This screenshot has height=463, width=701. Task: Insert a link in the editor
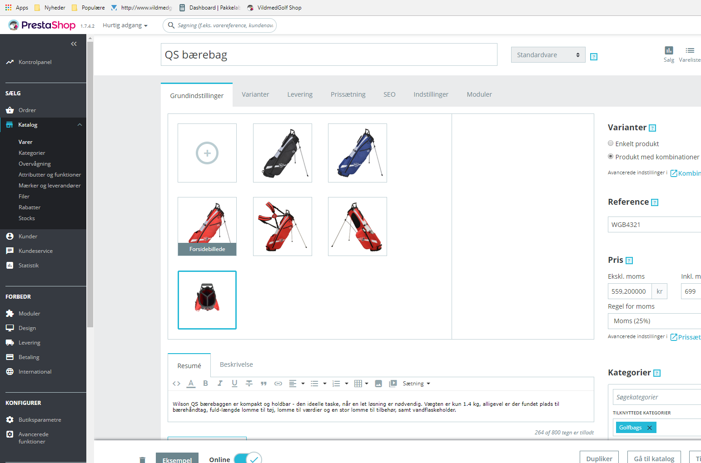278,384
